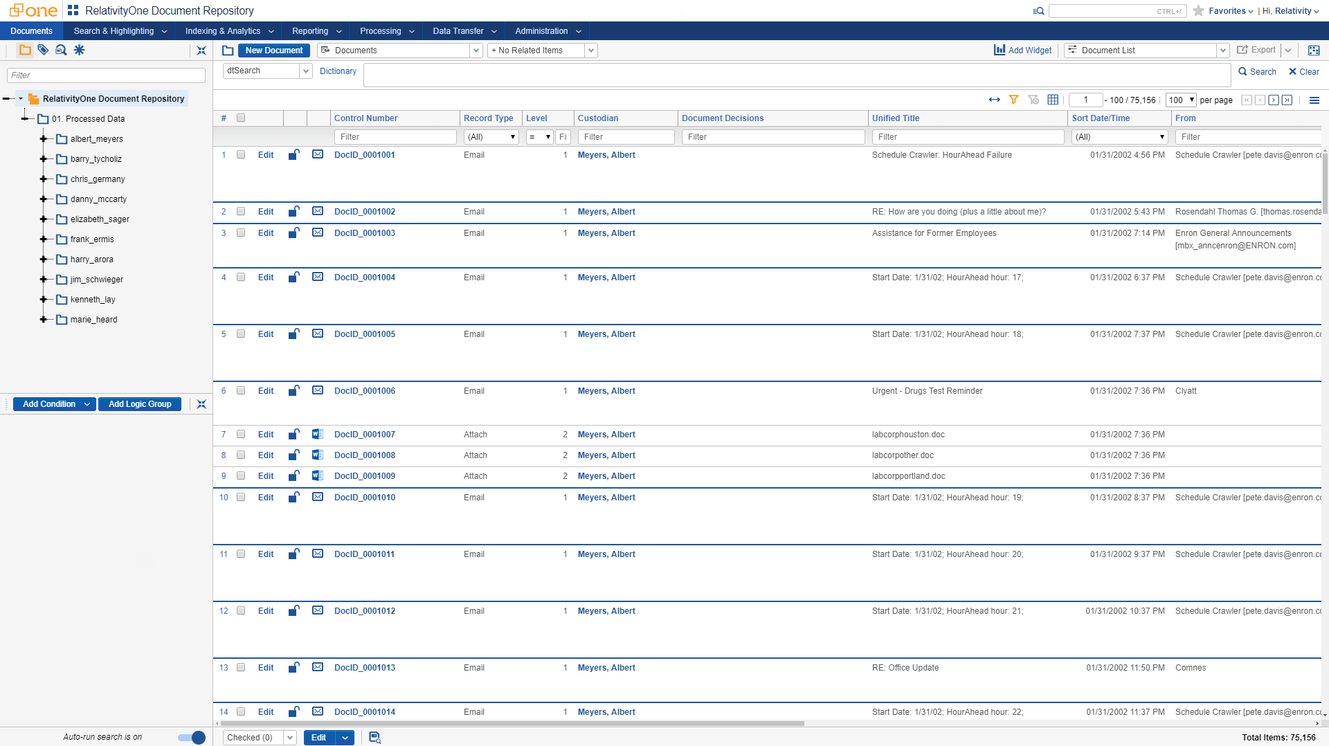Check the box for DocID_0001012

coord(241,610)
